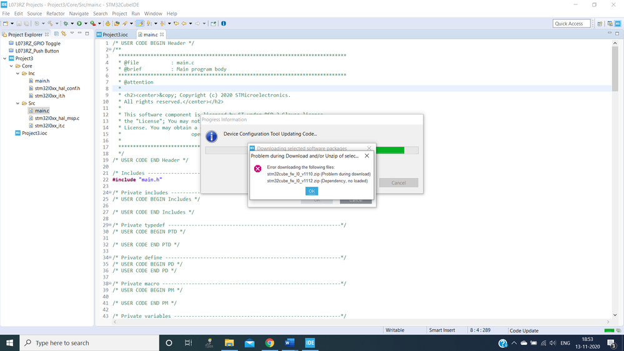Screen dimensions: 624x351
Task: Go forward with the grey right arrow
Action: 197,24
